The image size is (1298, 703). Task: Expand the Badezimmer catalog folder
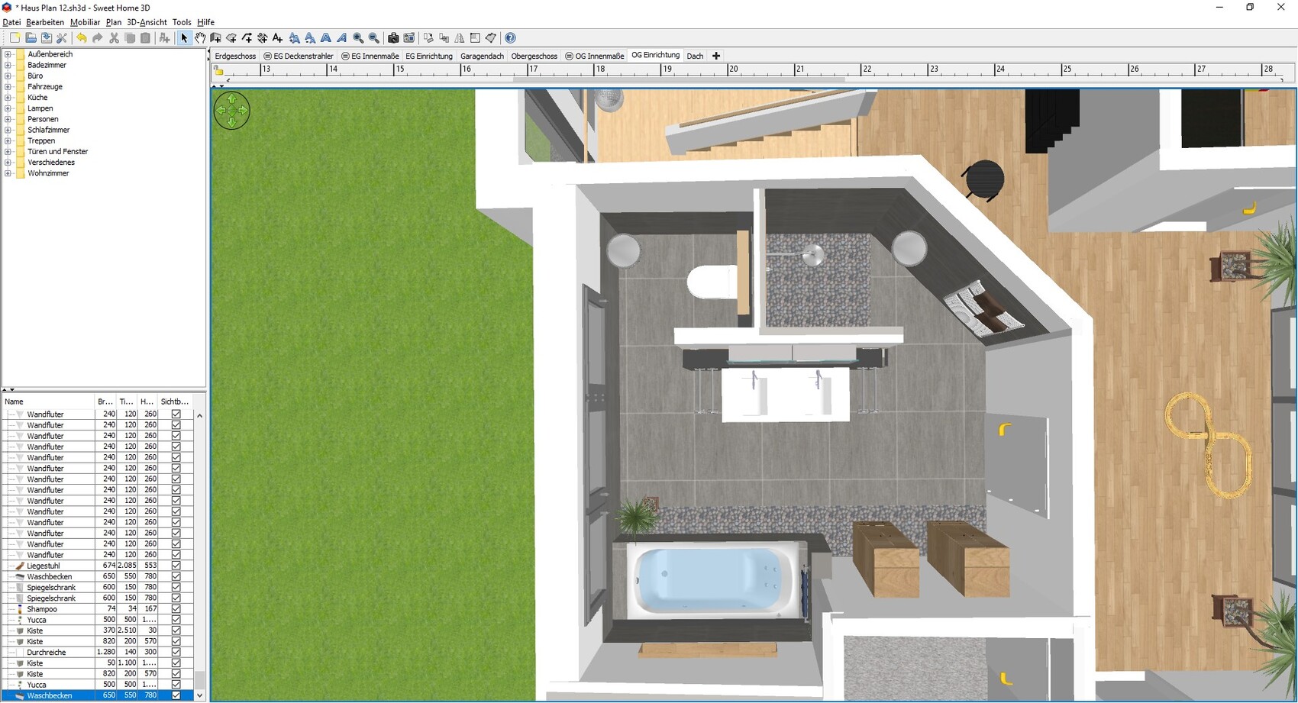(8, 66)
